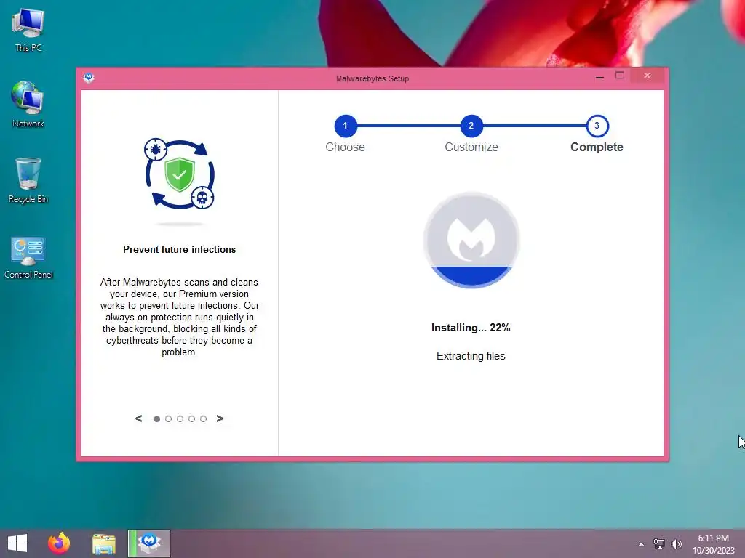The height and width of the screenshot is (558, 745).
Task: Select the fifth slide dot
Action: click(204, 419)
